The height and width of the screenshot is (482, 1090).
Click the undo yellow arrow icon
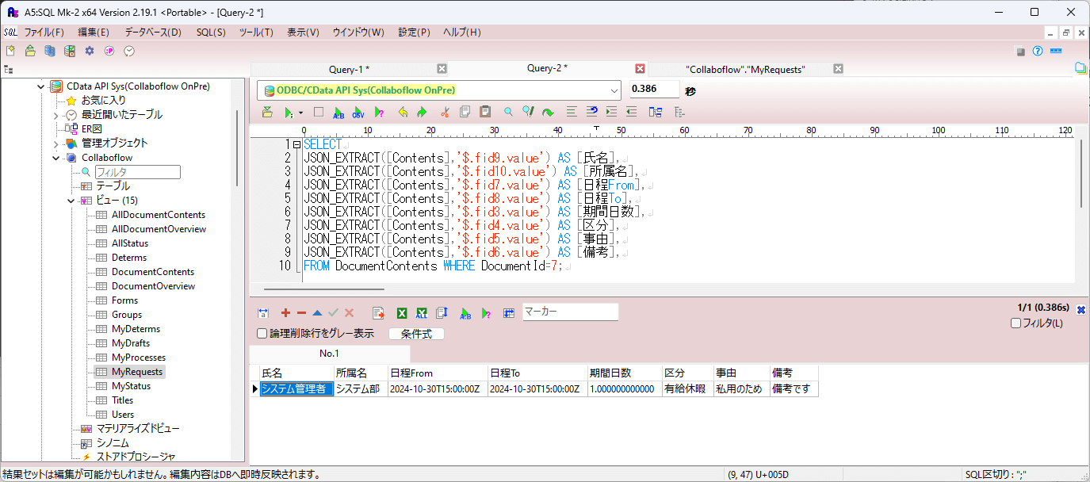coord(403,113)
